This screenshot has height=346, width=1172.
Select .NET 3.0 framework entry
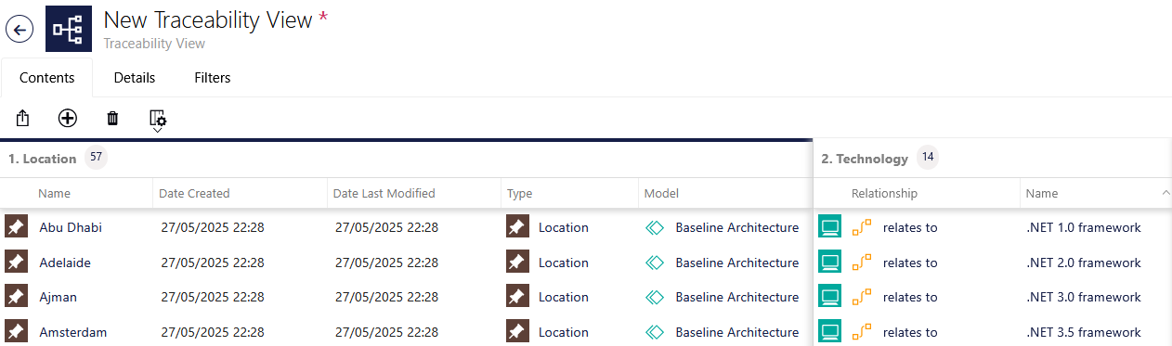(1084, 297)
